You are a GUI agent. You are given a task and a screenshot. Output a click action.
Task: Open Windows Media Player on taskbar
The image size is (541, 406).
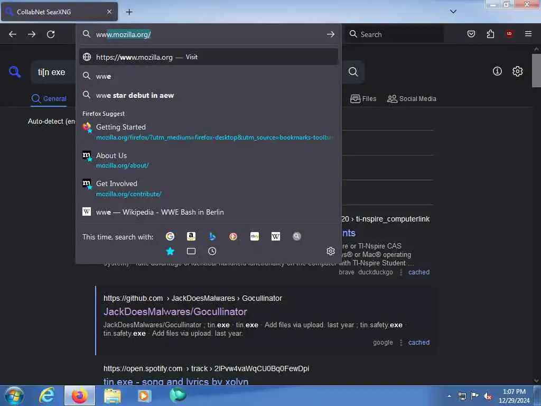[x=144, y=395]
